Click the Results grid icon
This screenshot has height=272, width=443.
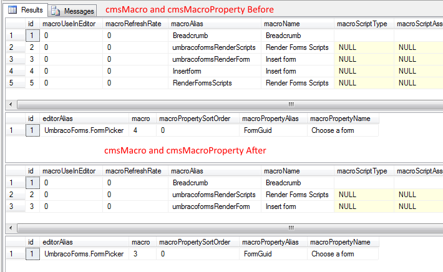[12, 10]
